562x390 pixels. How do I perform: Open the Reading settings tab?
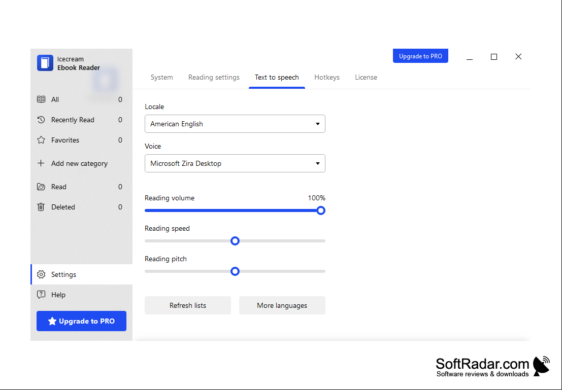tap(214, 78)
